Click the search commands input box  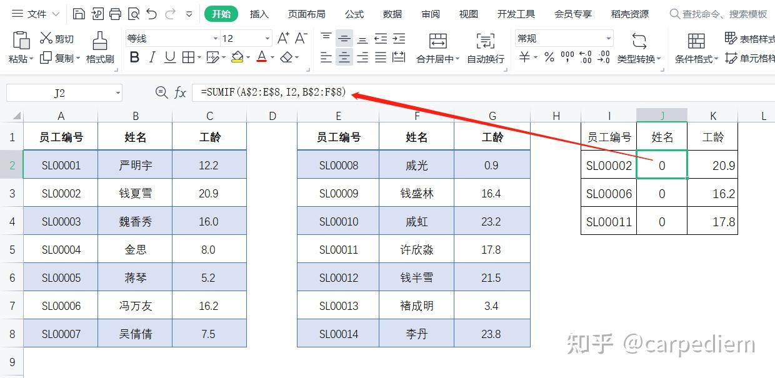point(719,14)
